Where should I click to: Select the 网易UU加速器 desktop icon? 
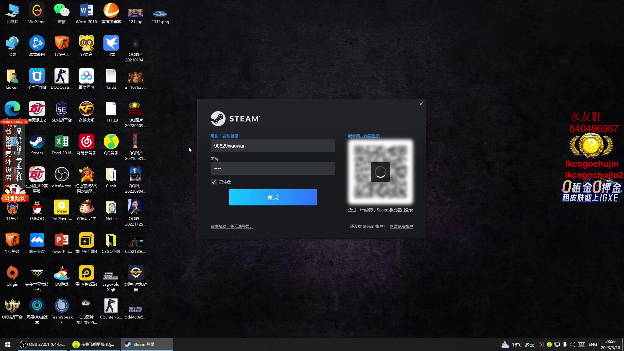coord(37,311)
